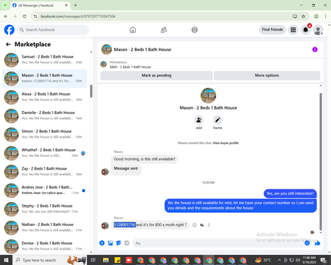Show hidden system tray icons

279,260
